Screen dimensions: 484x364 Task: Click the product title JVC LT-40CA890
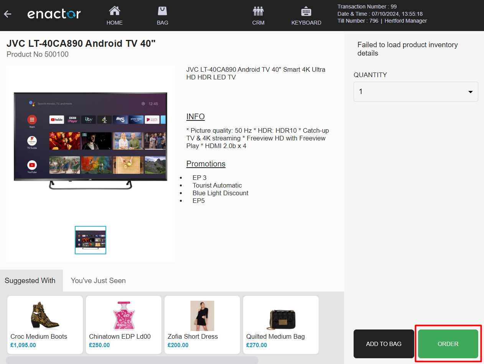click(x=81, y=43)
